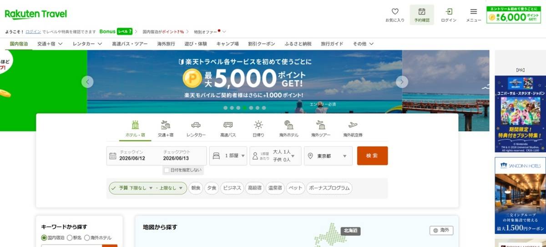Open the guests 大人1人 dropdown
The width and height of the screenshot is (546, 247).
275,156
